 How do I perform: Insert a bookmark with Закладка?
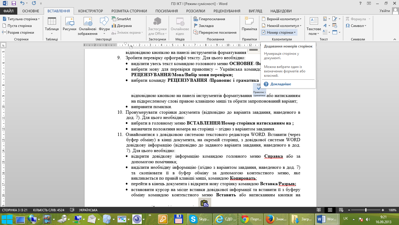tap(204, 26)
